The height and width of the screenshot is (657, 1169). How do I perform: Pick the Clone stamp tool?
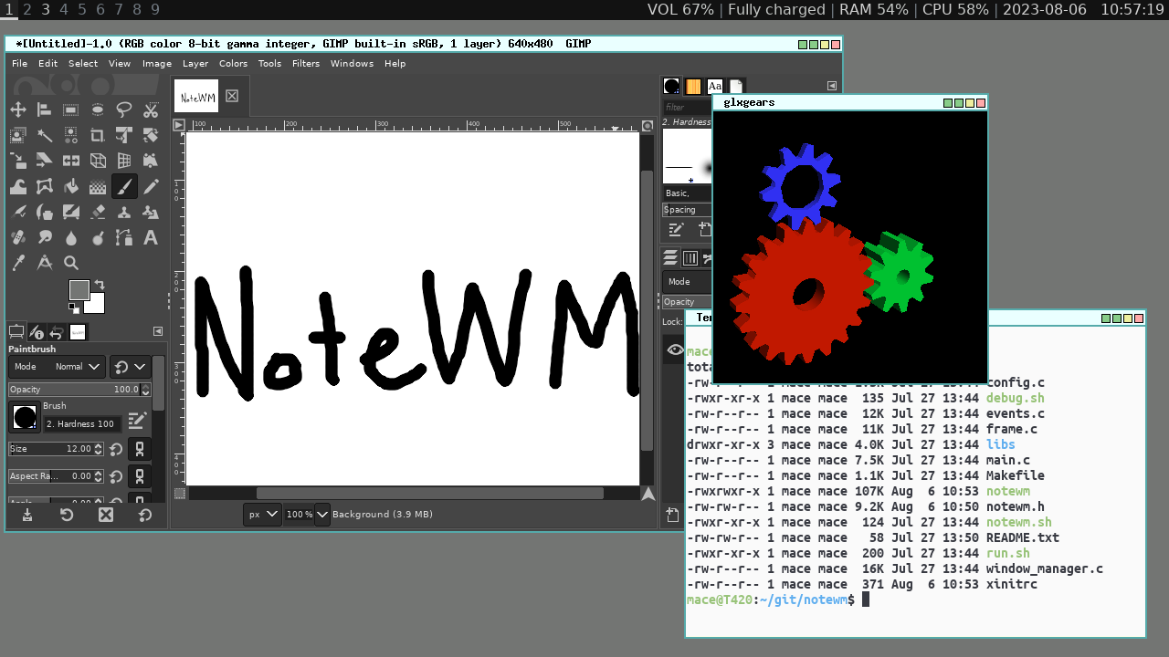pos(124,213)
